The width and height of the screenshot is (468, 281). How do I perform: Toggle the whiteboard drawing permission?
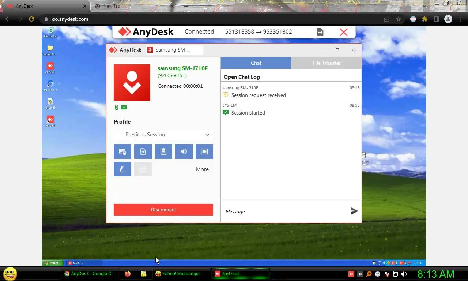coord(122,169)
